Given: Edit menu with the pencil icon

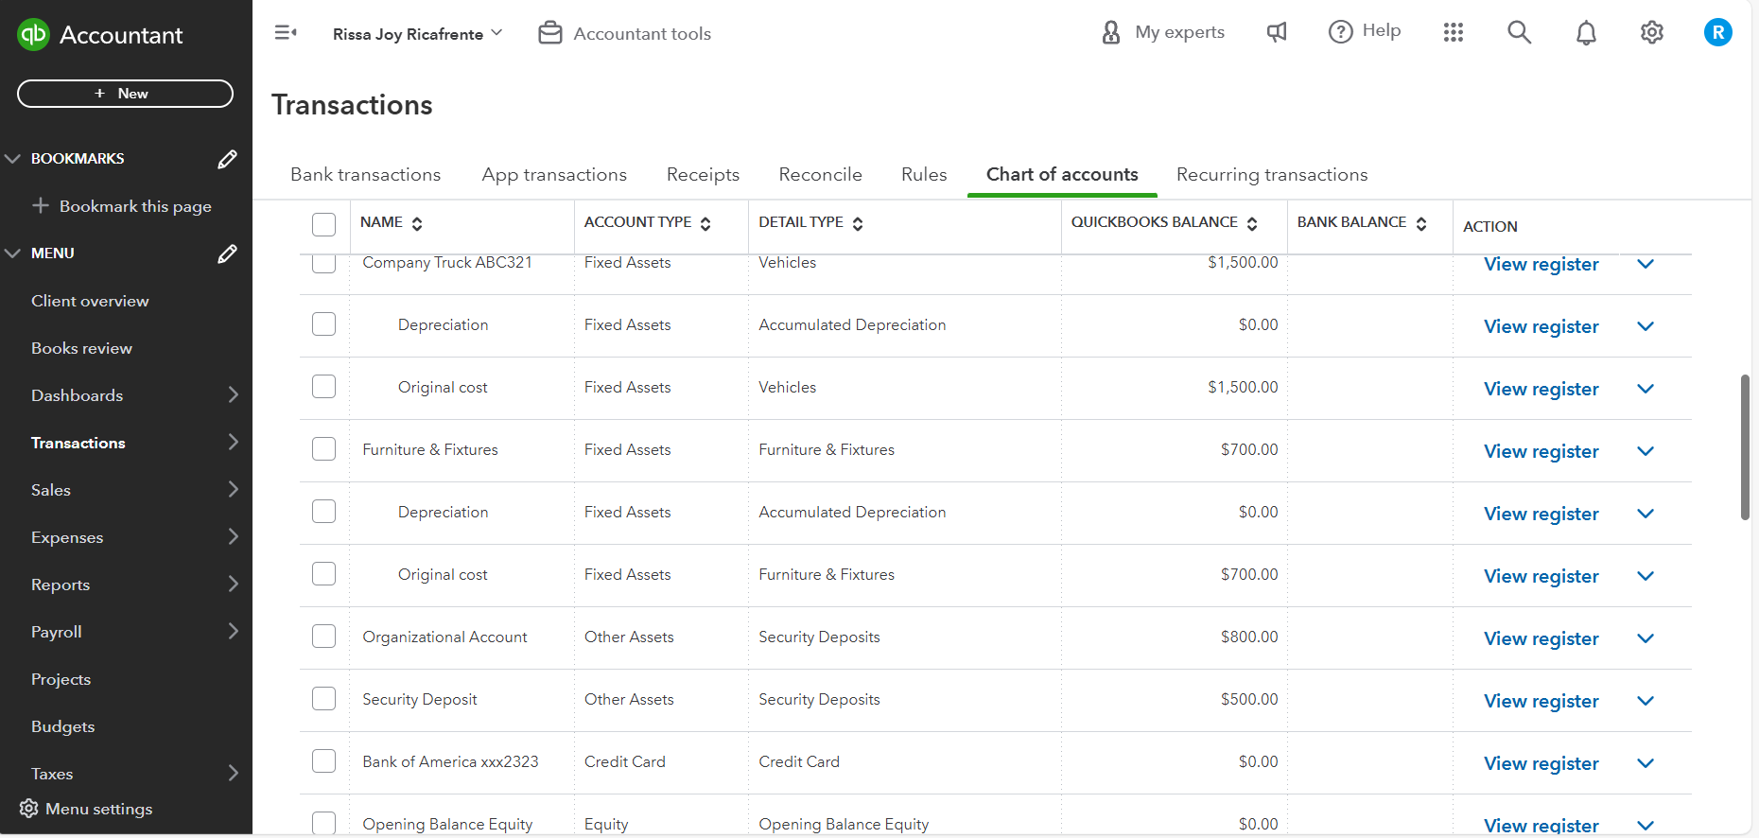Looking at the screenshot, I should click(x=227, y=253).
